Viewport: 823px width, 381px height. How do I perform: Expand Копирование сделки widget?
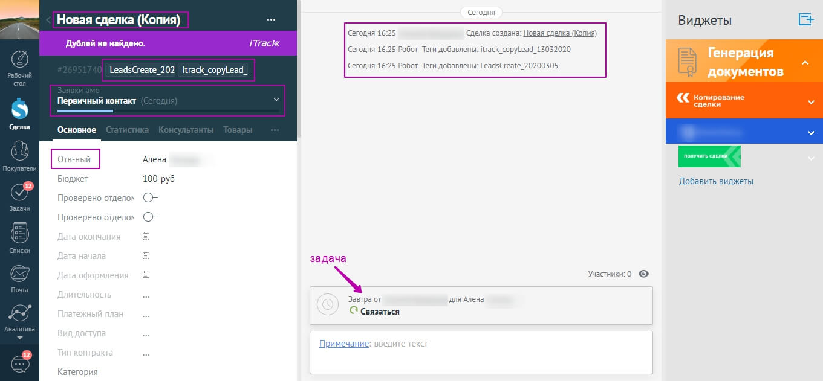click(811, 101)
